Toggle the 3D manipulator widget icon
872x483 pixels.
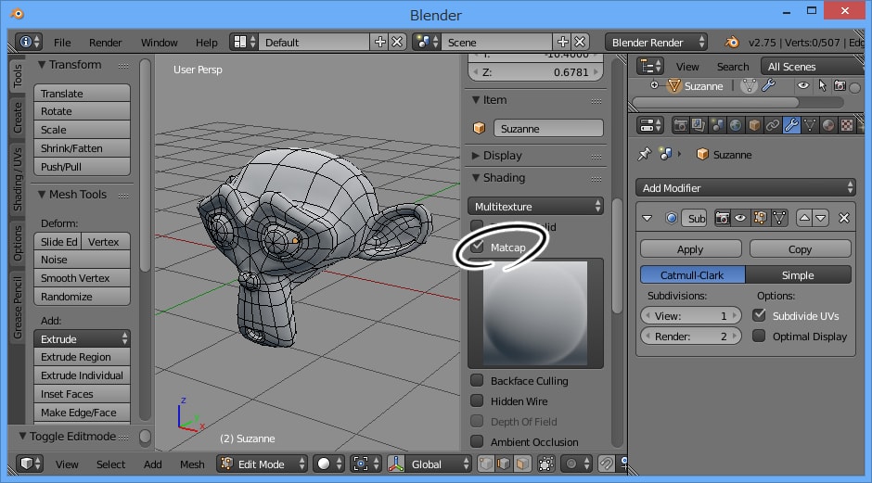coord(395,464)
